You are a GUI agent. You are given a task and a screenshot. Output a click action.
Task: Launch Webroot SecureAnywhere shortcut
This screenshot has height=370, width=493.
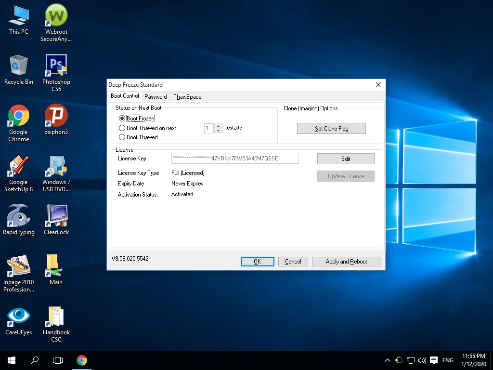56,23
